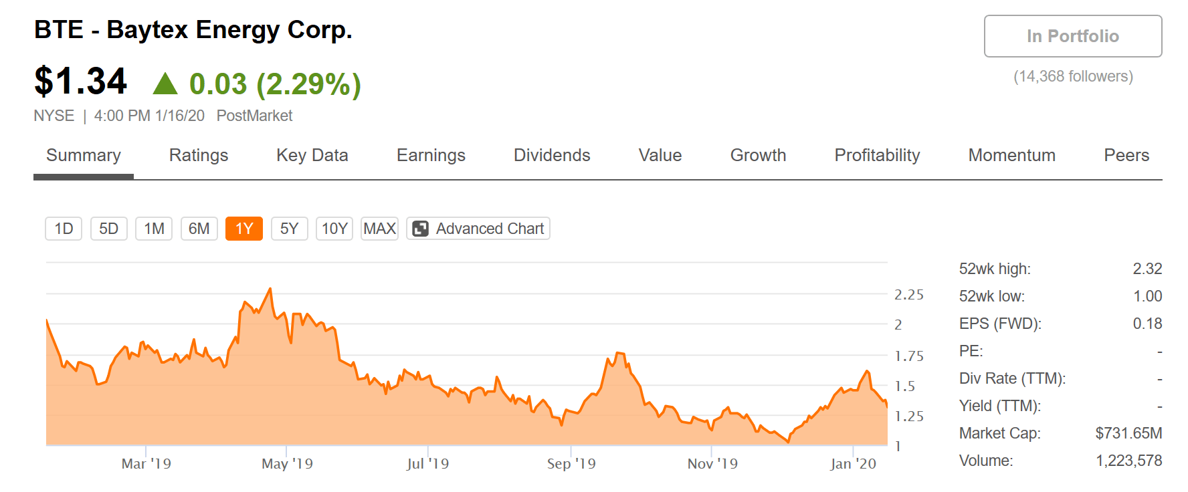Click the 52wk high value 2.32
The height and width of the screenshot is (492, 1188).
coord(1147,269)
